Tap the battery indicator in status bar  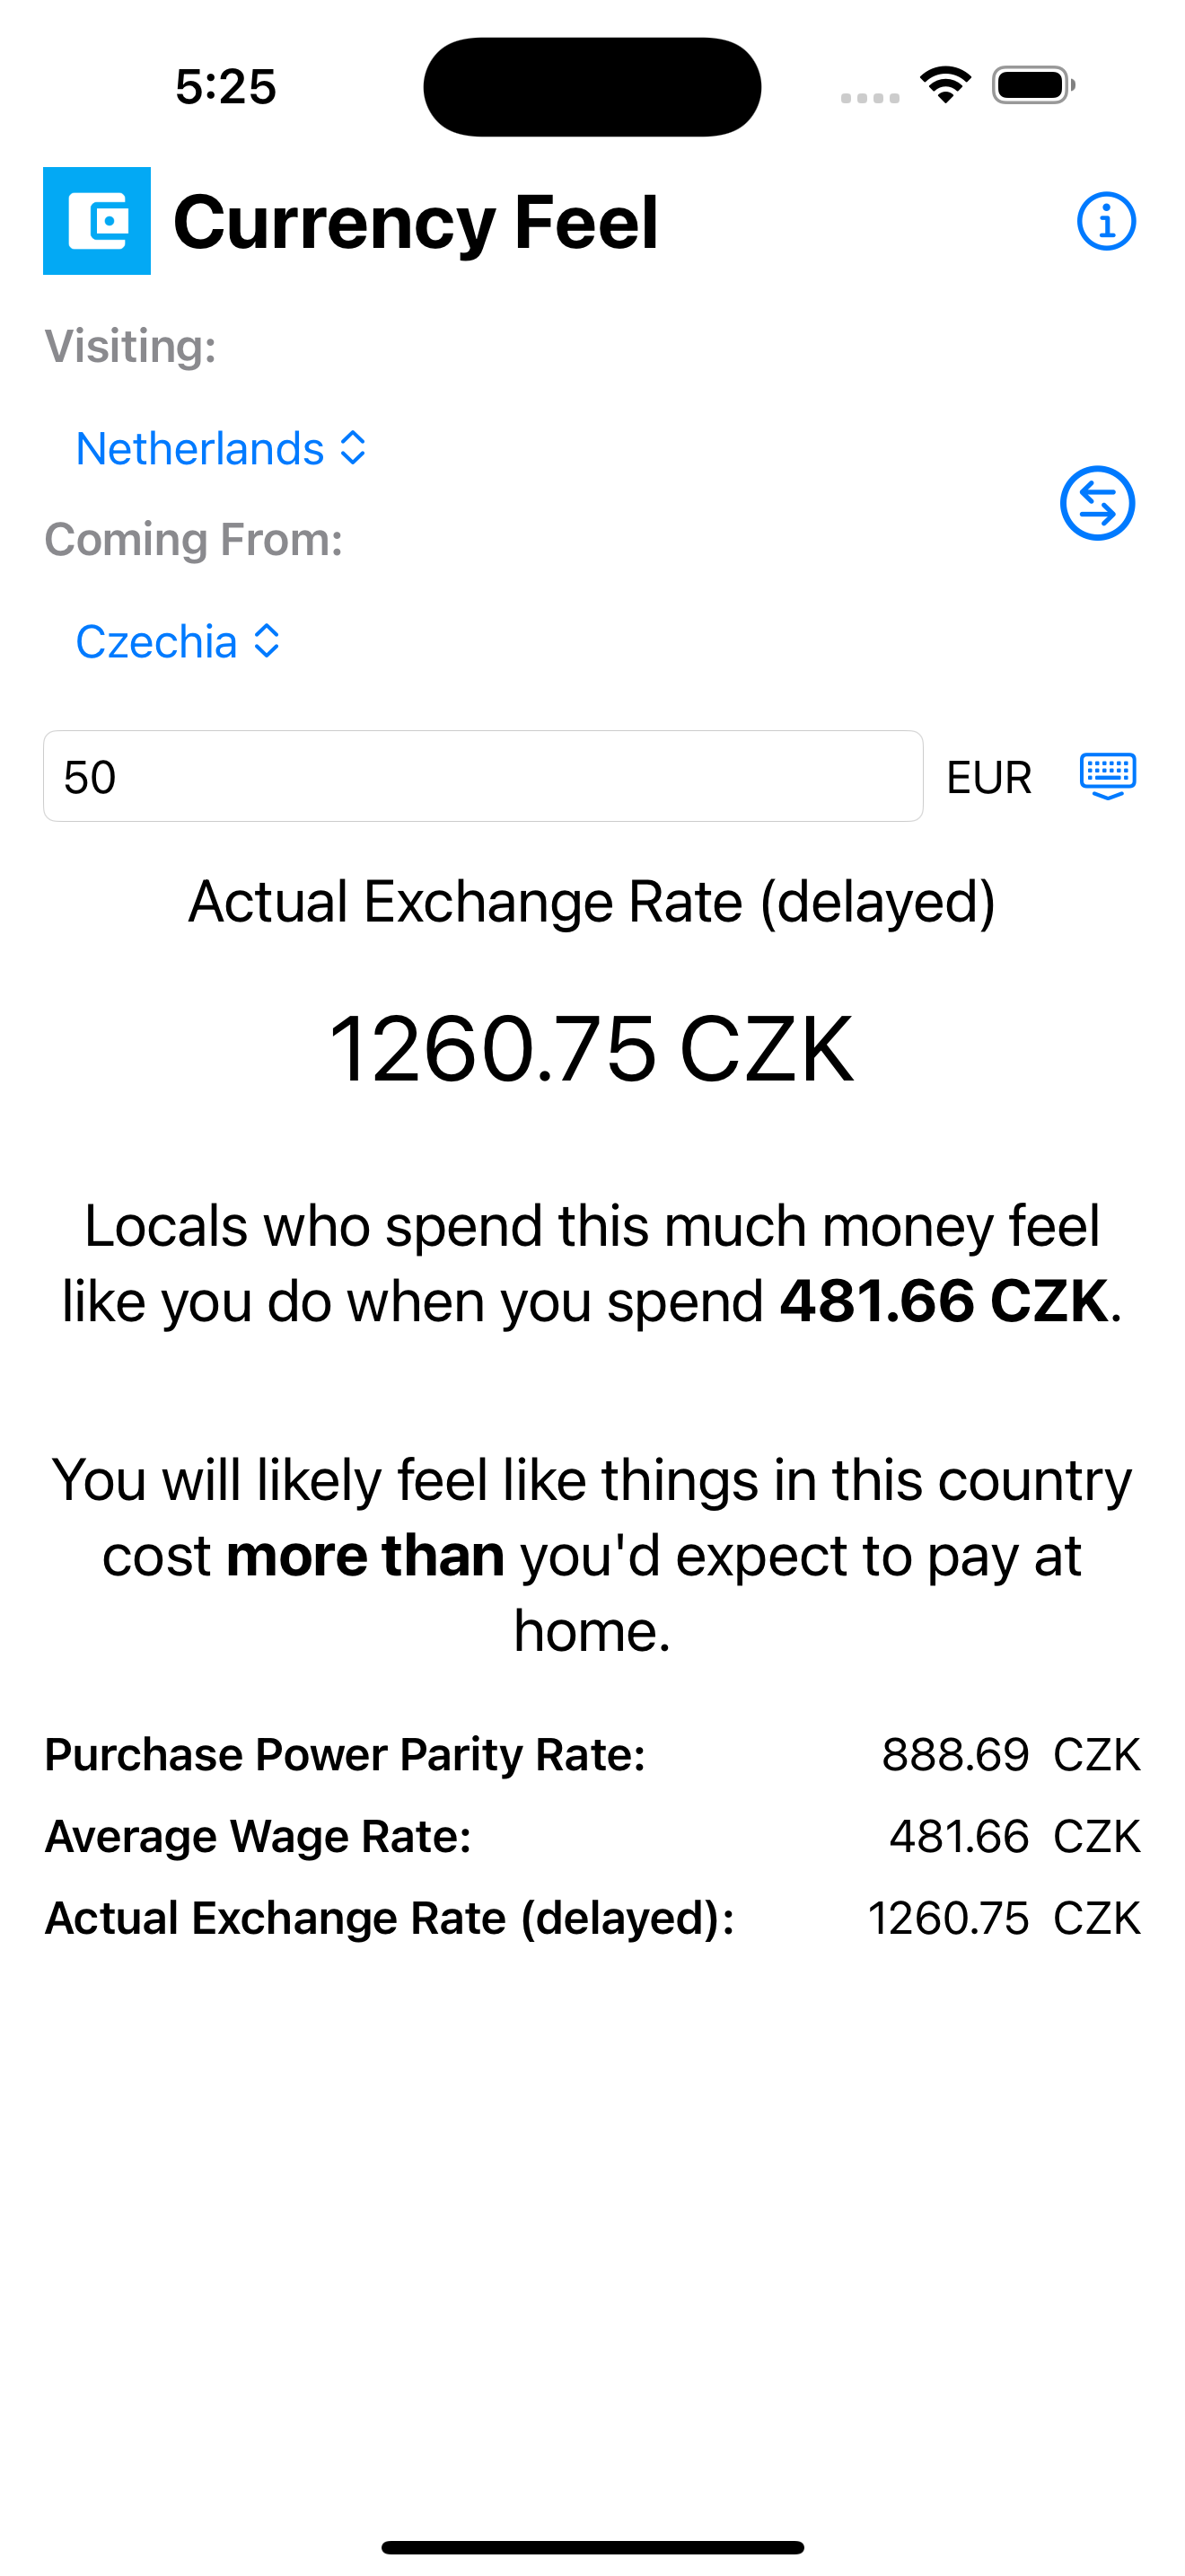(x=1033, y=85)
